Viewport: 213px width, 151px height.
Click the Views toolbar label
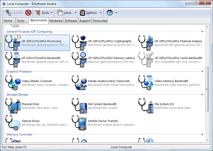coord(68,13)
